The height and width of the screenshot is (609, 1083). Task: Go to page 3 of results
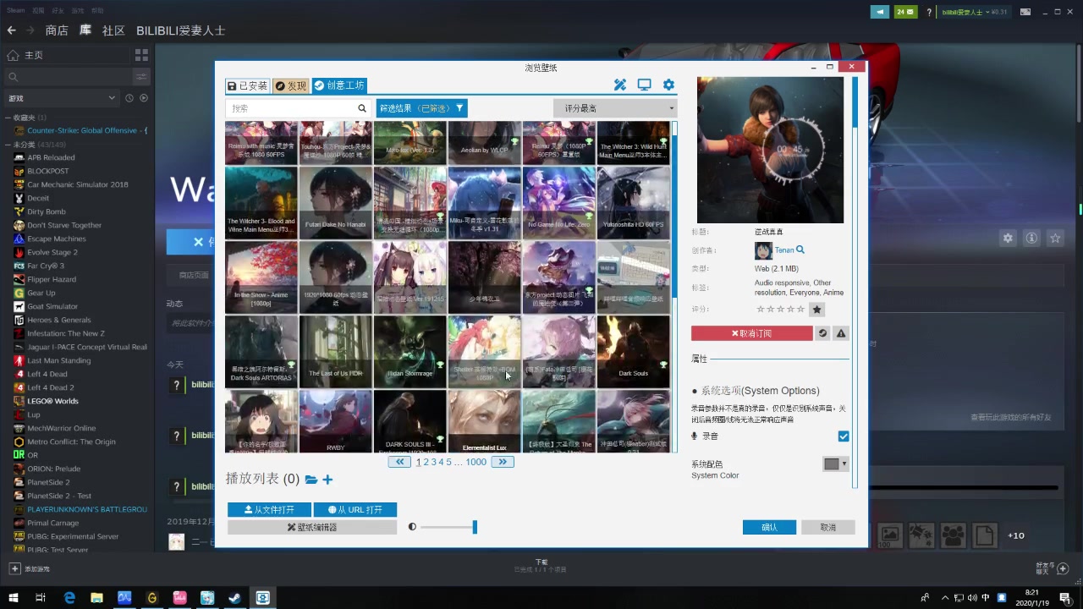tap(433, 462)
